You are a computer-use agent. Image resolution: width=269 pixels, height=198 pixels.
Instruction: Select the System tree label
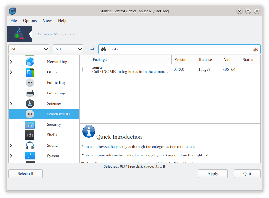(x=53, y=156)
